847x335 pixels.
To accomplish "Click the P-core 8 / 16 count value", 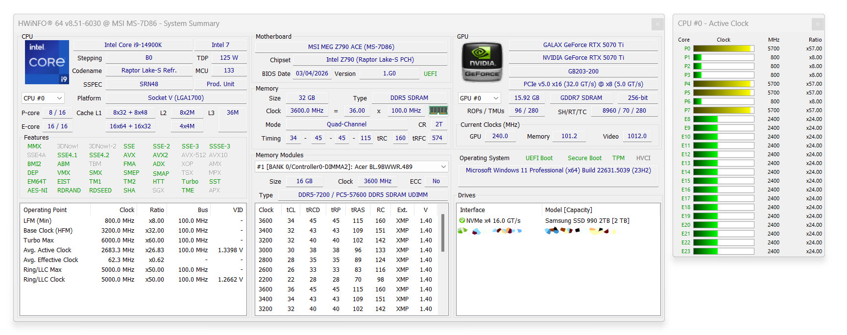I will pyautogui.click(x=57, y=113).
